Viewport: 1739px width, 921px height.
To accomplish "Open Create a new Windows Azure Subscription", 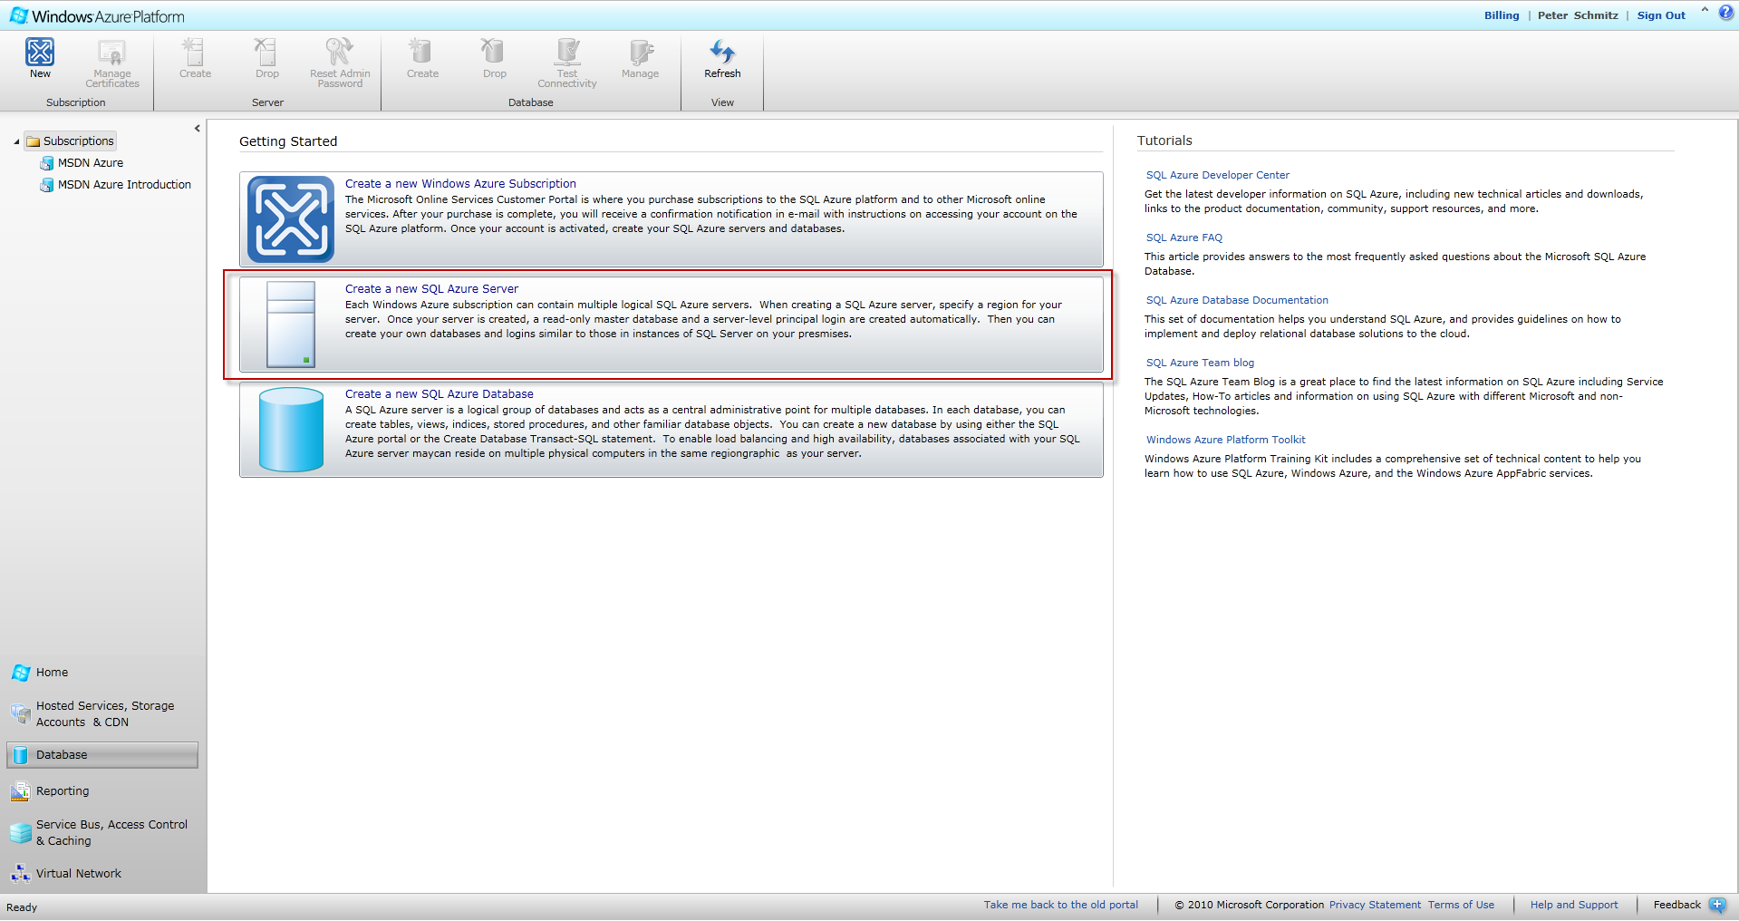I will point(460,183).
